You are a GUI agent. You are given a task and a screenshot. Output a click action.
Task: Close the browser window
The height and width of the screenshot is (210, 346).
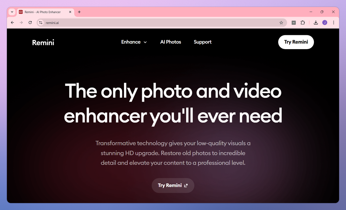[x=333, y=12]
